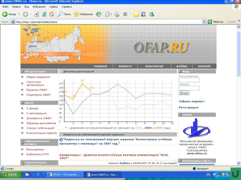Click the Пароль input field

[189, 88]
